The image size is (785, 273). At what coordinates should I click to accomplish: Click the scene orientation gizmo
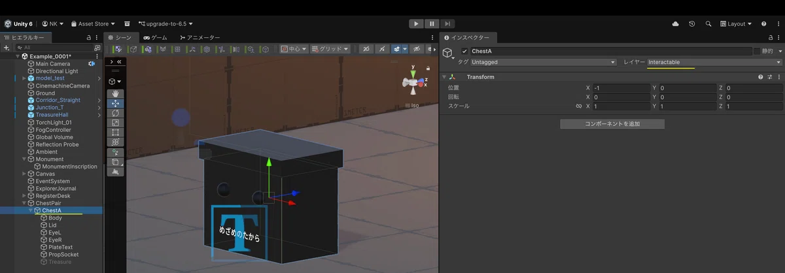[413, 82]
